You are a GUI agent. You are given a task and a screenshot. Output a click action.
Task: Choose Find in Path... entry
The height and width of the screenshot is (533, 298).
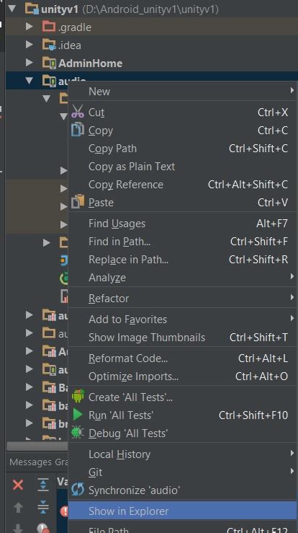coord(183,242)
